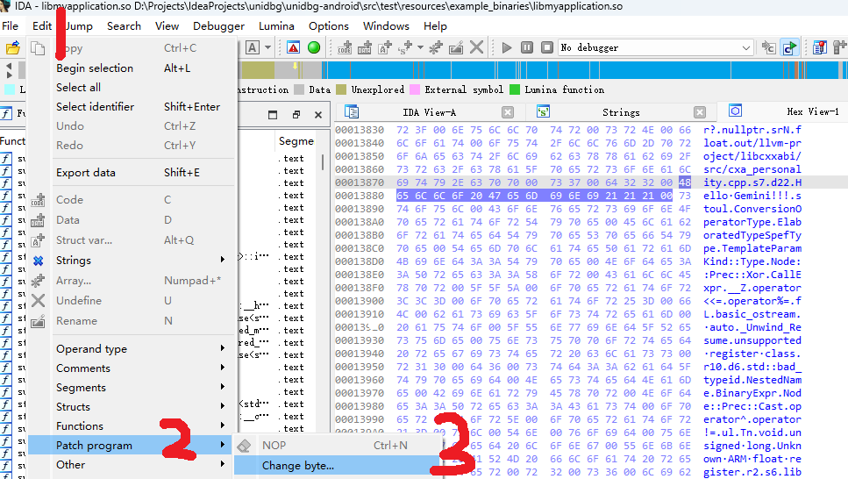
Task: Click the breakpoint list toolbar icon
Action: [820, 47]
